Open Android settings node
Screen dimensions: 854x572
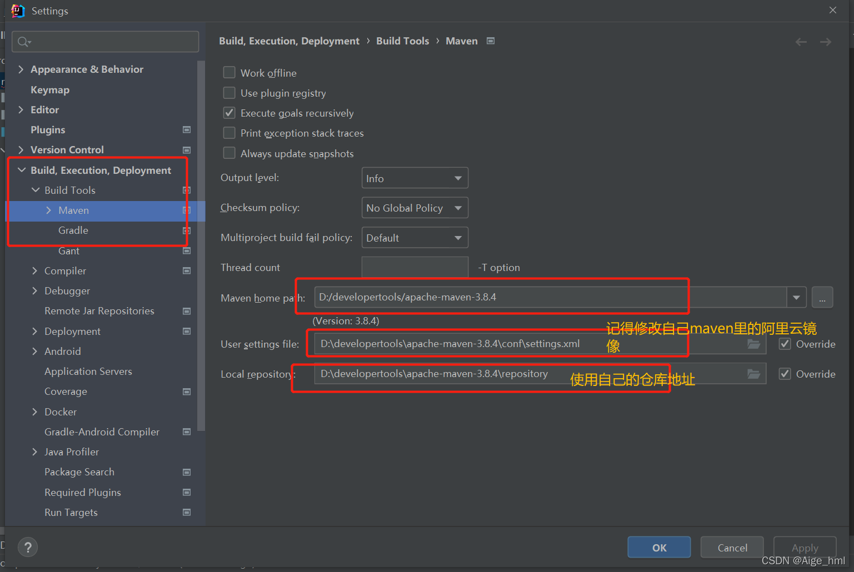pyautogui.click(x=63, y=352)
